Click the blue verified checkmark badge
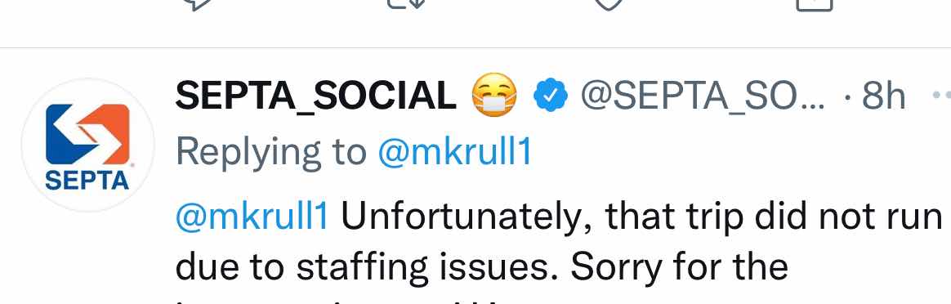This screenshot has height=304, width=951. tap(550, 96)
